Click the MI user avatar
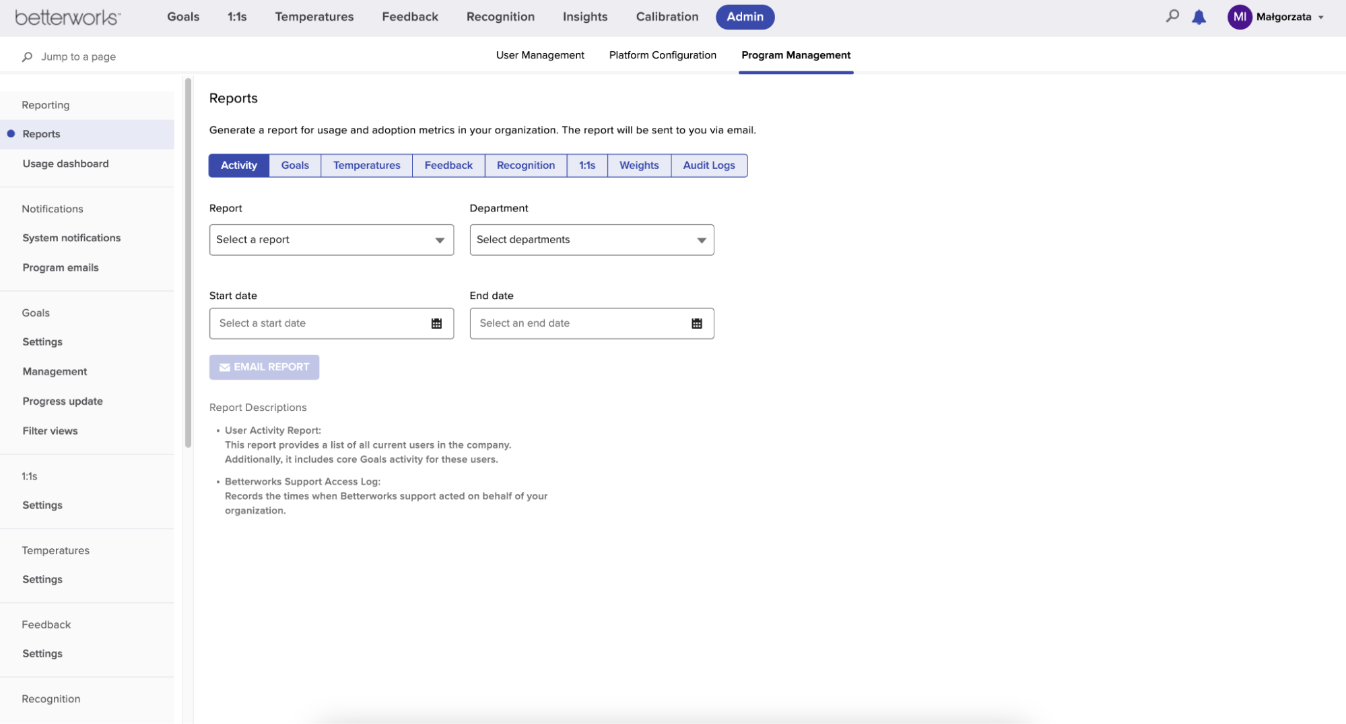This screenshot has height=724, width=1346. coord(1239,17)
